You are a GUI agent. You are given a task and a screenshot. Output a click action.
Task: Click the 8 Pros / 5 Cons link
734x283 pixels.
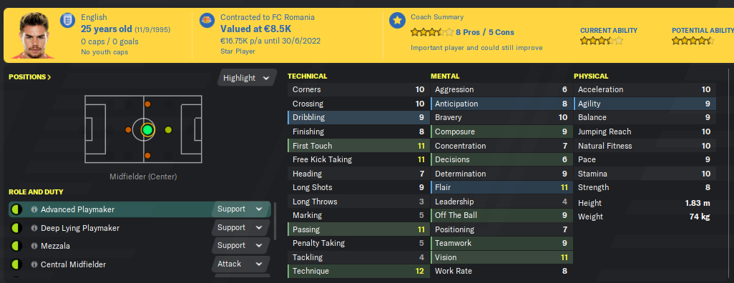(x=485, y=32)
